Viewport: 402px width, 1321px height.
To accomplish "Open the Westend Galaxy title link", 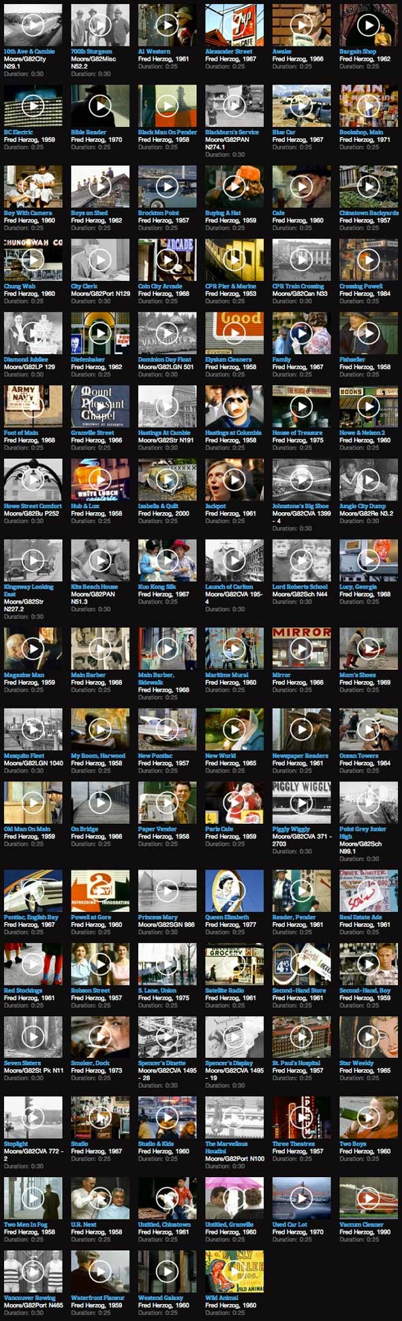I will tap(161, 1297).
